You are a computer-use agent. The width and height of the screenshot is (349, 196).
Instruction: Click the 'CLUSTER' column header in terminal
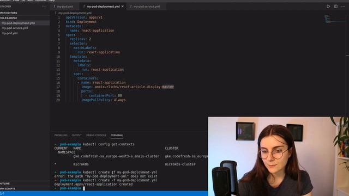pyautogui.click(x=172, y=148)
